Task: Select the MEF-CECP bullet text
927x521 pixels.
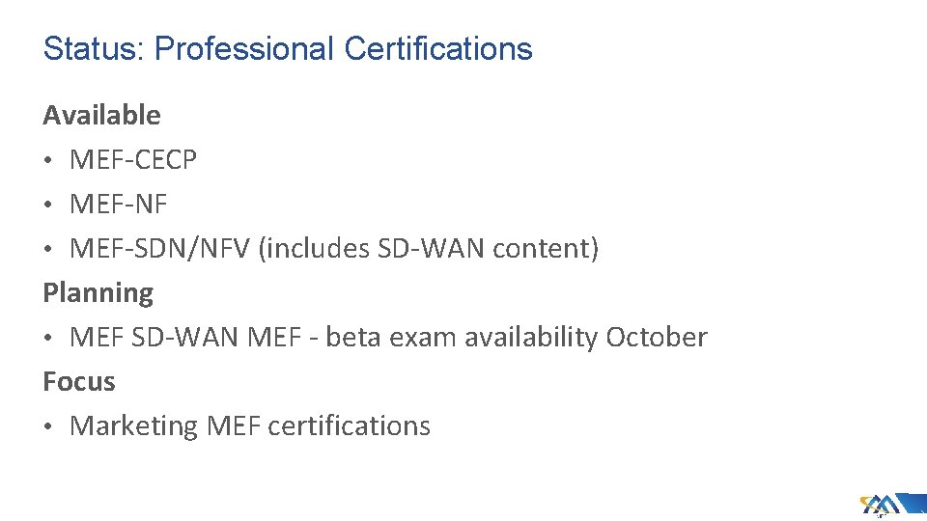Action: click(133, 159)
